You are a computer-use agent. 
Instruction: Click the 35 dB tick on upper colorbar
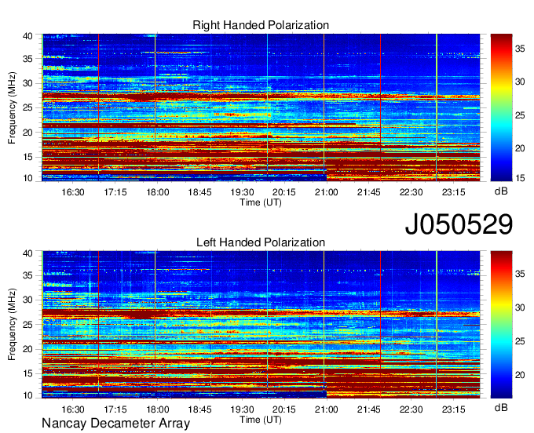point(520,49)
